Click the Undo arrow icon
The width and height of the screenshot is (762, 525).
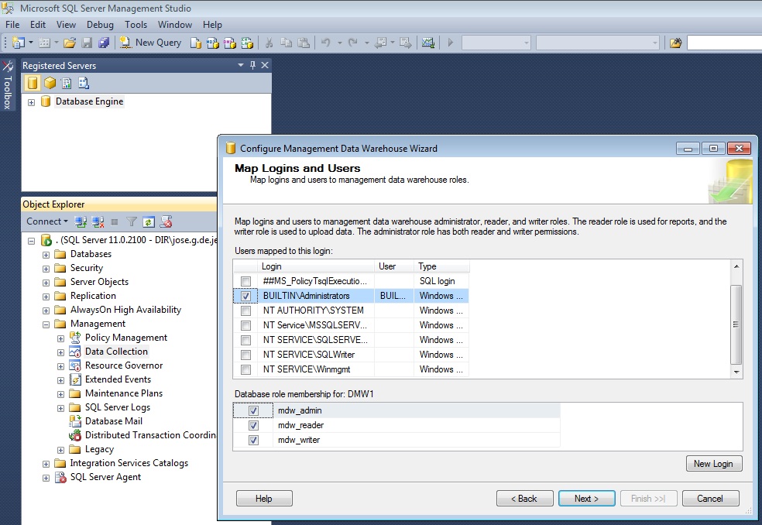pyautogui.click(x=325, y=43)
